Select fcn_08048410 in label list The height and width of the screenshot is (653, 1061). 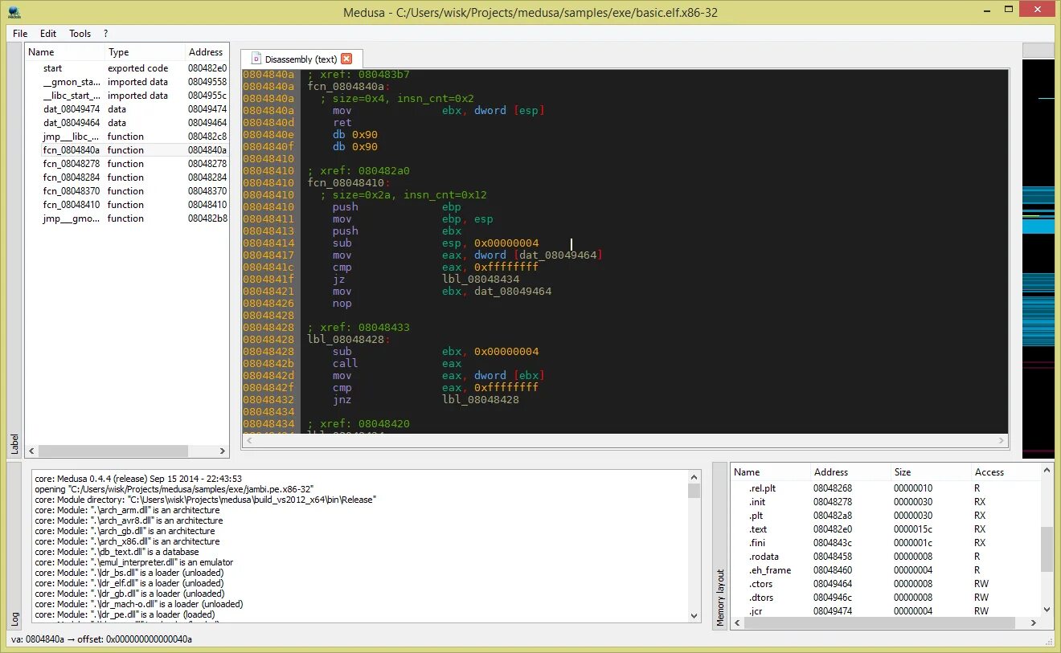(127, 205)
